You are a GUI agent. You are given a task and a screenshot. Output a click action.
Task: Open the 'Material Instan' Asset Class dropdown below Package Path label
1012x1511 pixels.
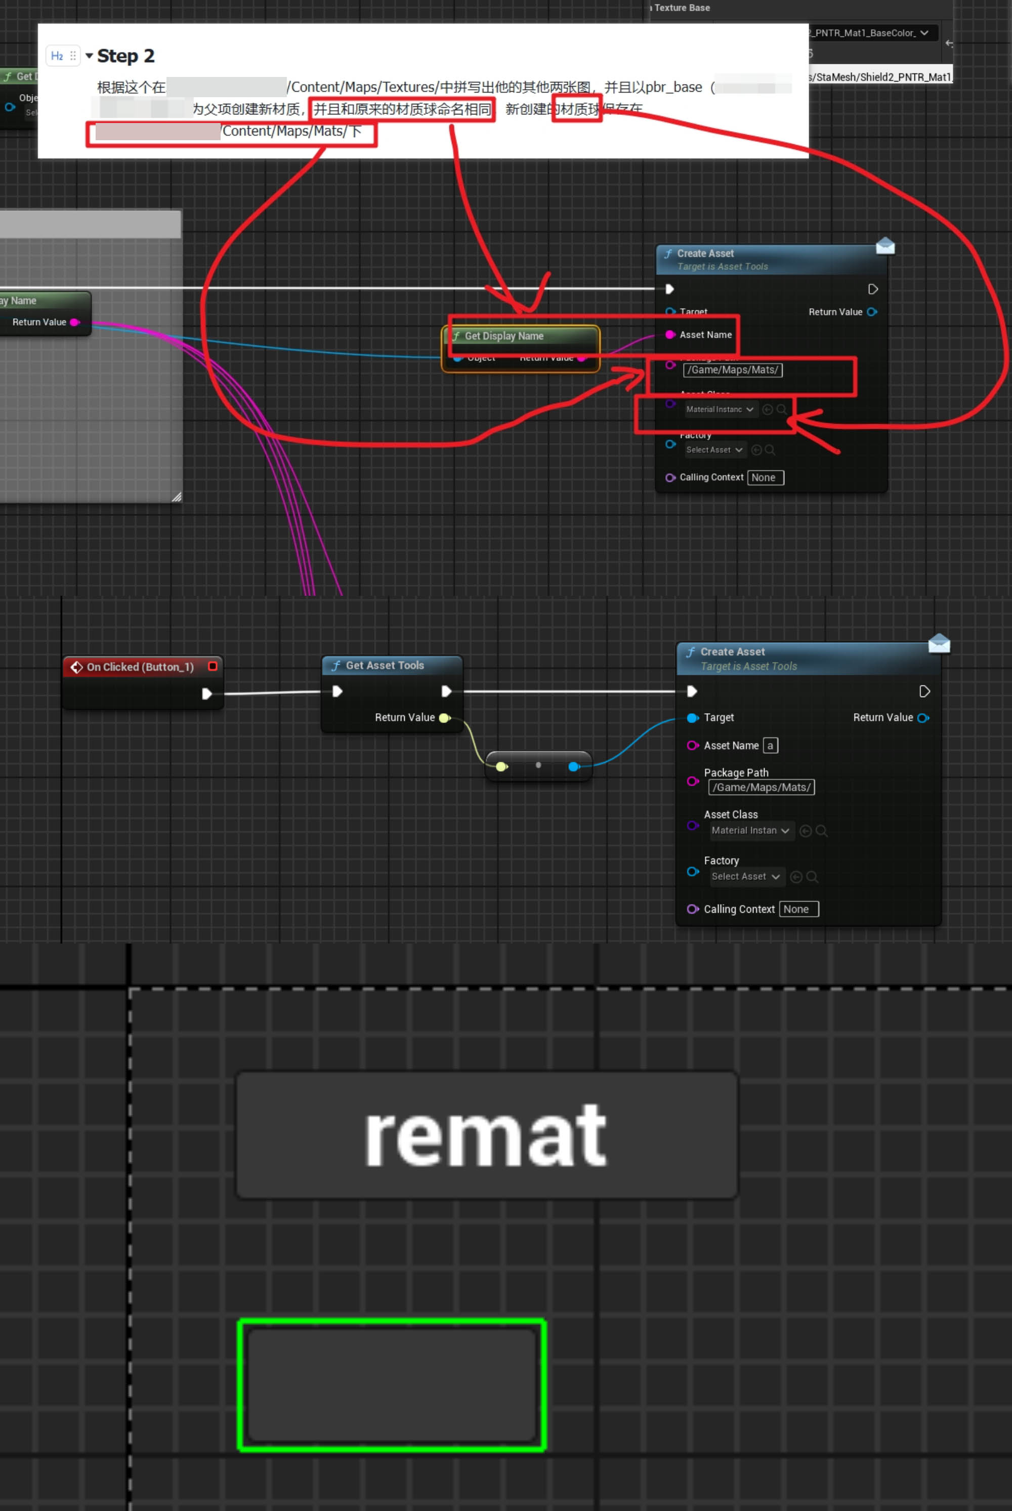[749, 830]
